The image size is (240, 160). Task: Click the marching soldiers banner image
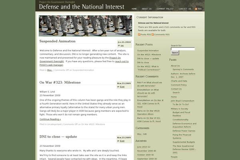point(86,26)
